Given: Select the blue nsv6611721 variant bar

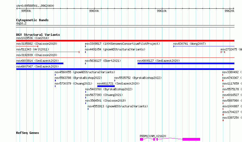Looking at the screenshot, I should (x=106, y=86).
